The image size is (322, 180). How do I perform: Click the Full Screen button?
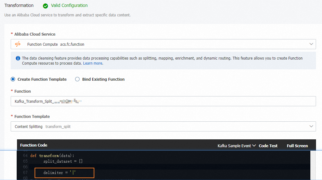[297, 146]
